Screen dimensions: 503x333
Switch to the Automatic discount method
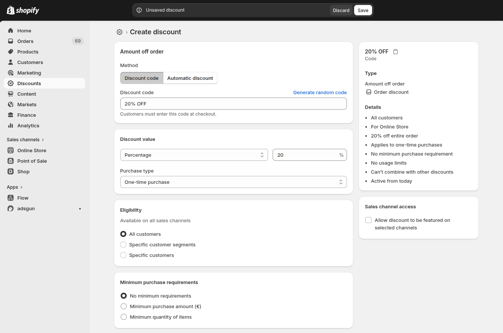coord(190,78)
